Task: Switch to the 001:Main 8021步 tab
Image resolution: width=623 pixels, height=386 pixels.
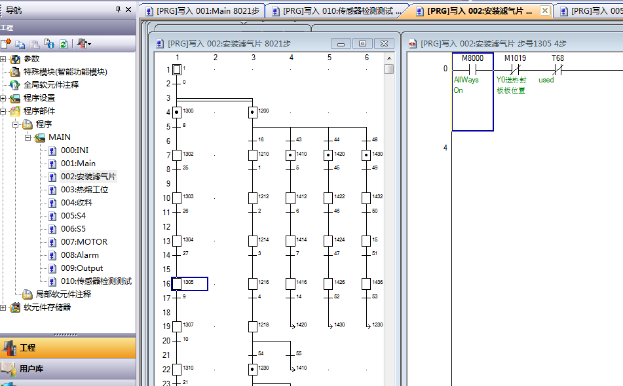Action: pyautogui.click(x=202, y=11)
